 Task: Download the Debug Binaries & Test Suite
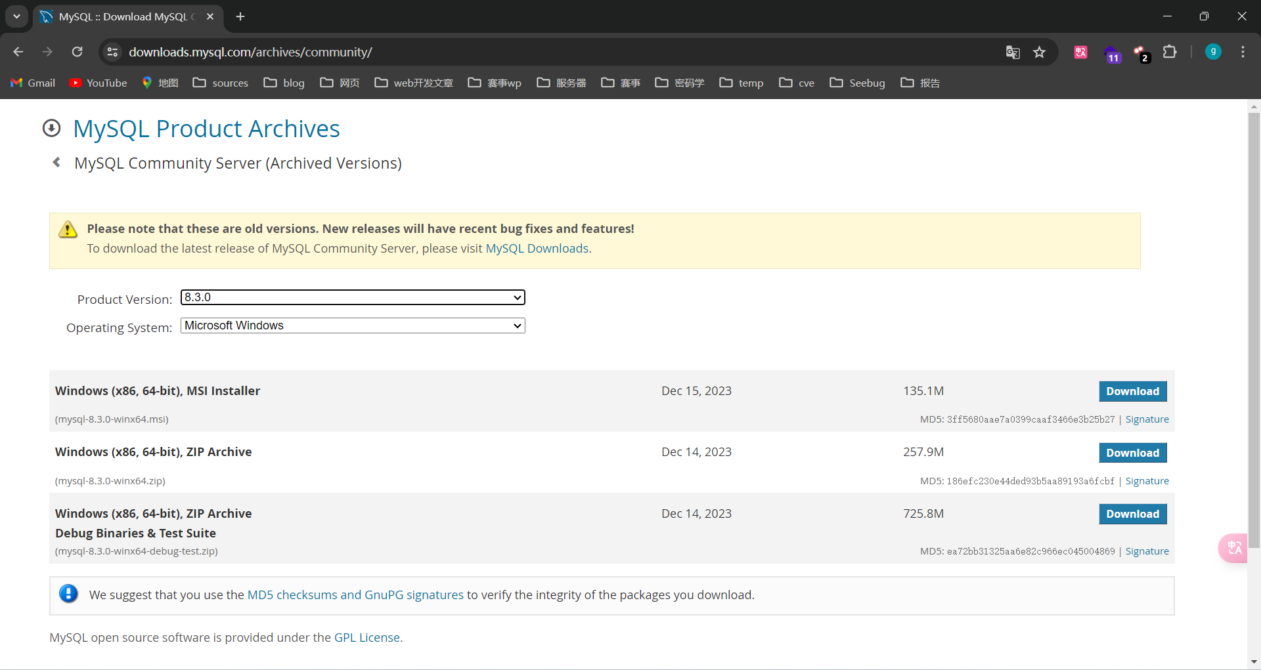tap(1133, 514)
